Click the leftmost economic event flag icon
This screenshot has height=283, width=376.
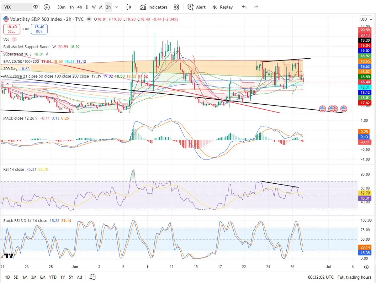pos(322,109)
